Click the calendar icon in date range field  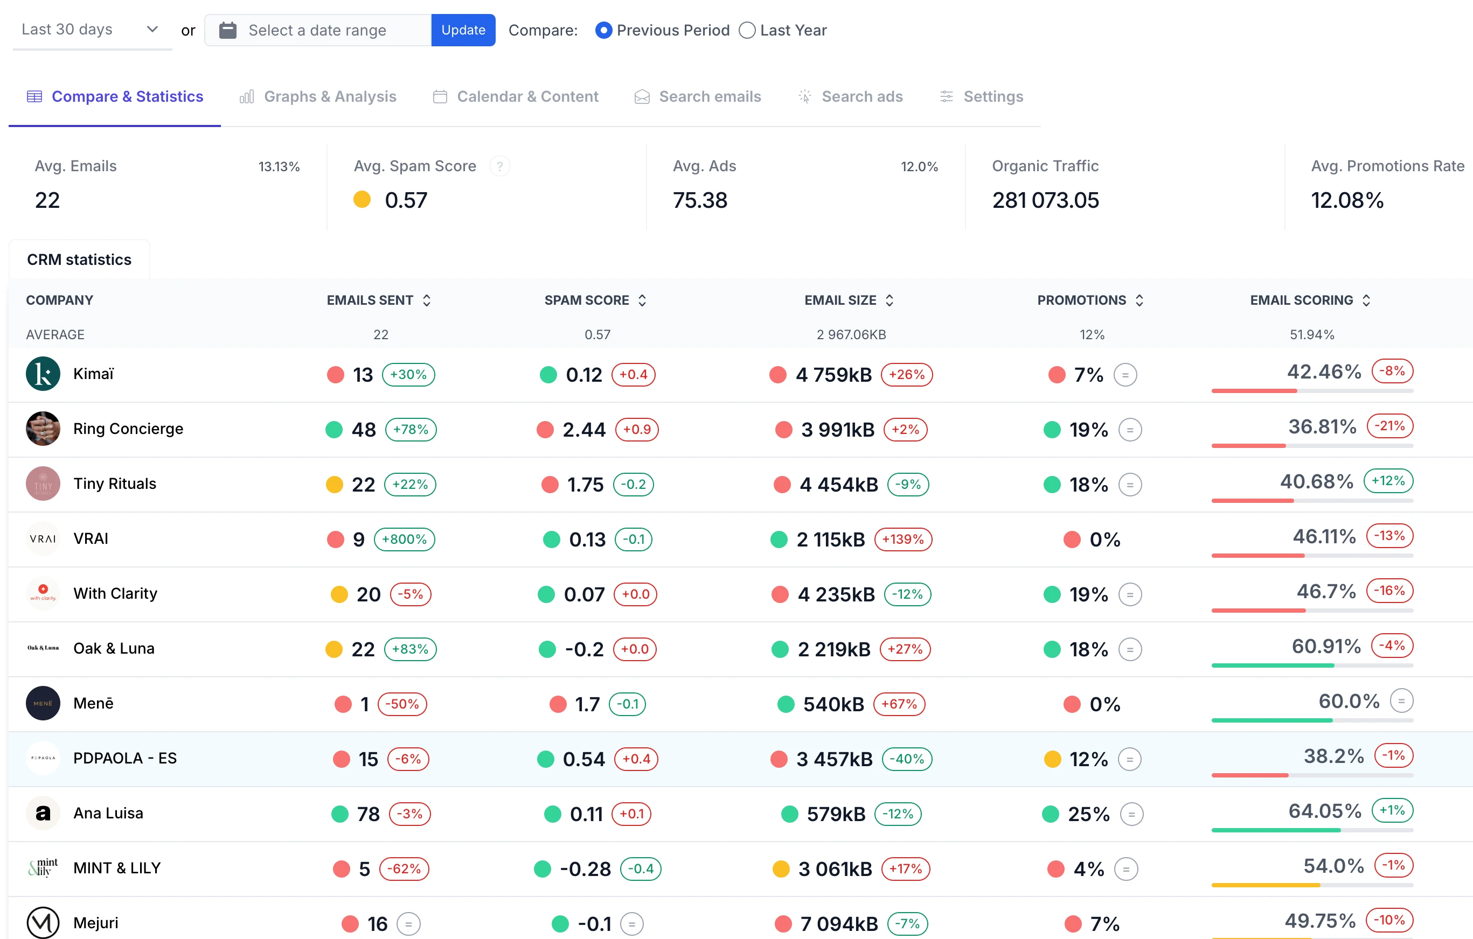(227, 30)
